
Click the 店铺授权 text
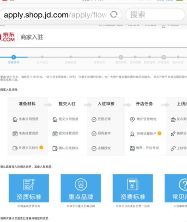104,148
